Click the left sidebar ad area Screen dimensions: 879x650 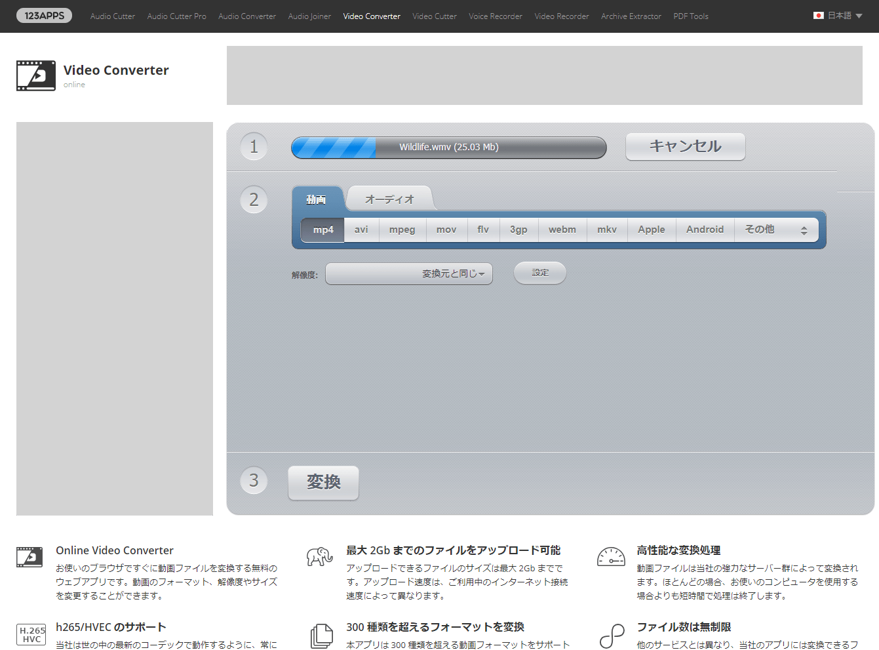[115, 319]
